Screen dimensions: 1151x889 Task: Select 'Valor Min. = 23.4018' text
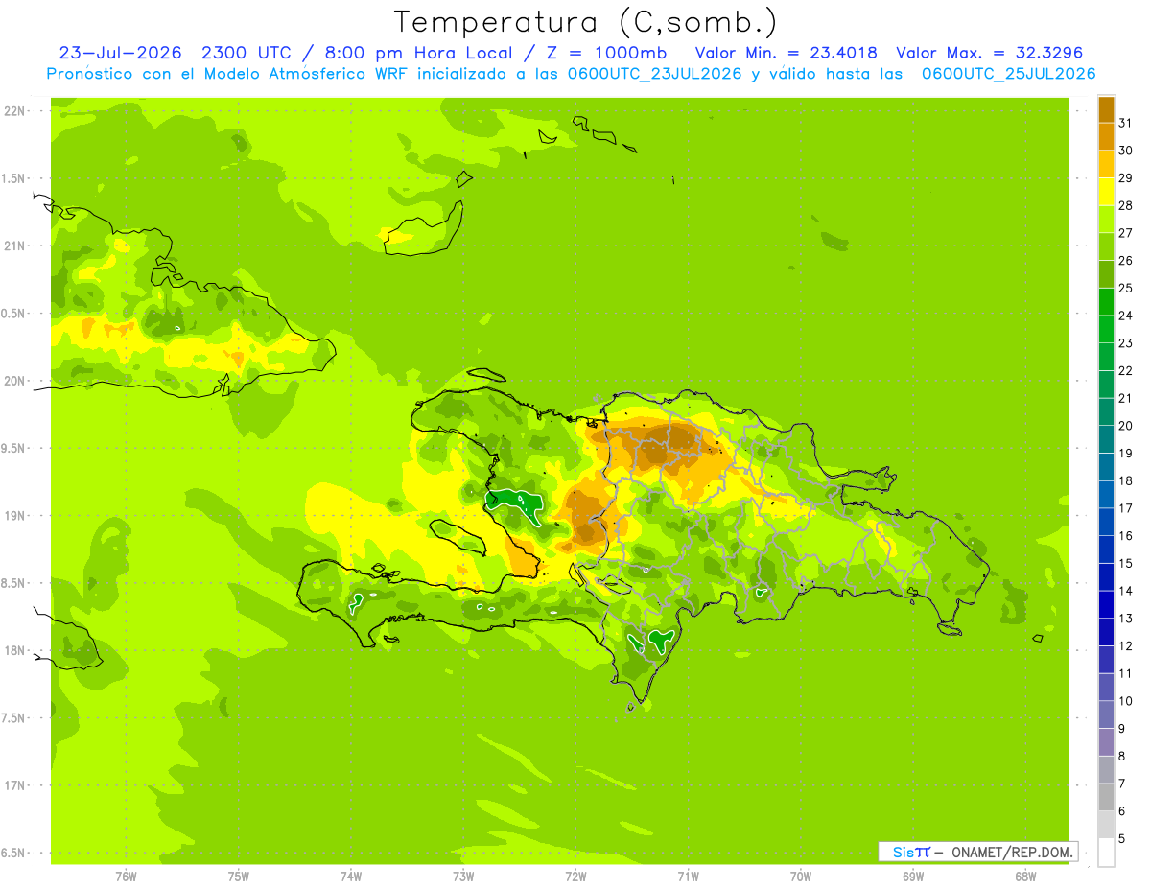(x=786, y=53)
